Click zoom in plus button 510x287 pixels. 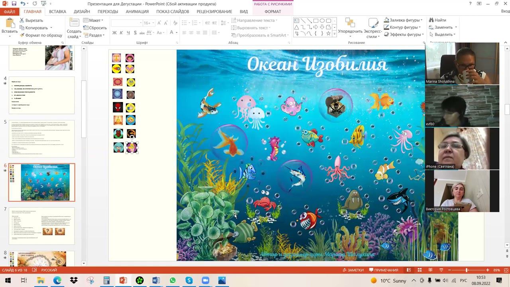[487, 270]
